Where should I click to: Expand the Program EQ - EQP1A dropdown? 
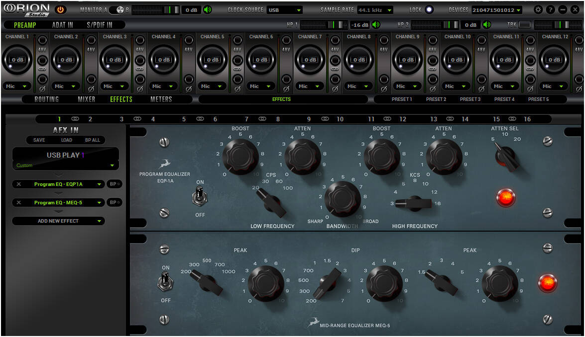[x=99, y=184]
